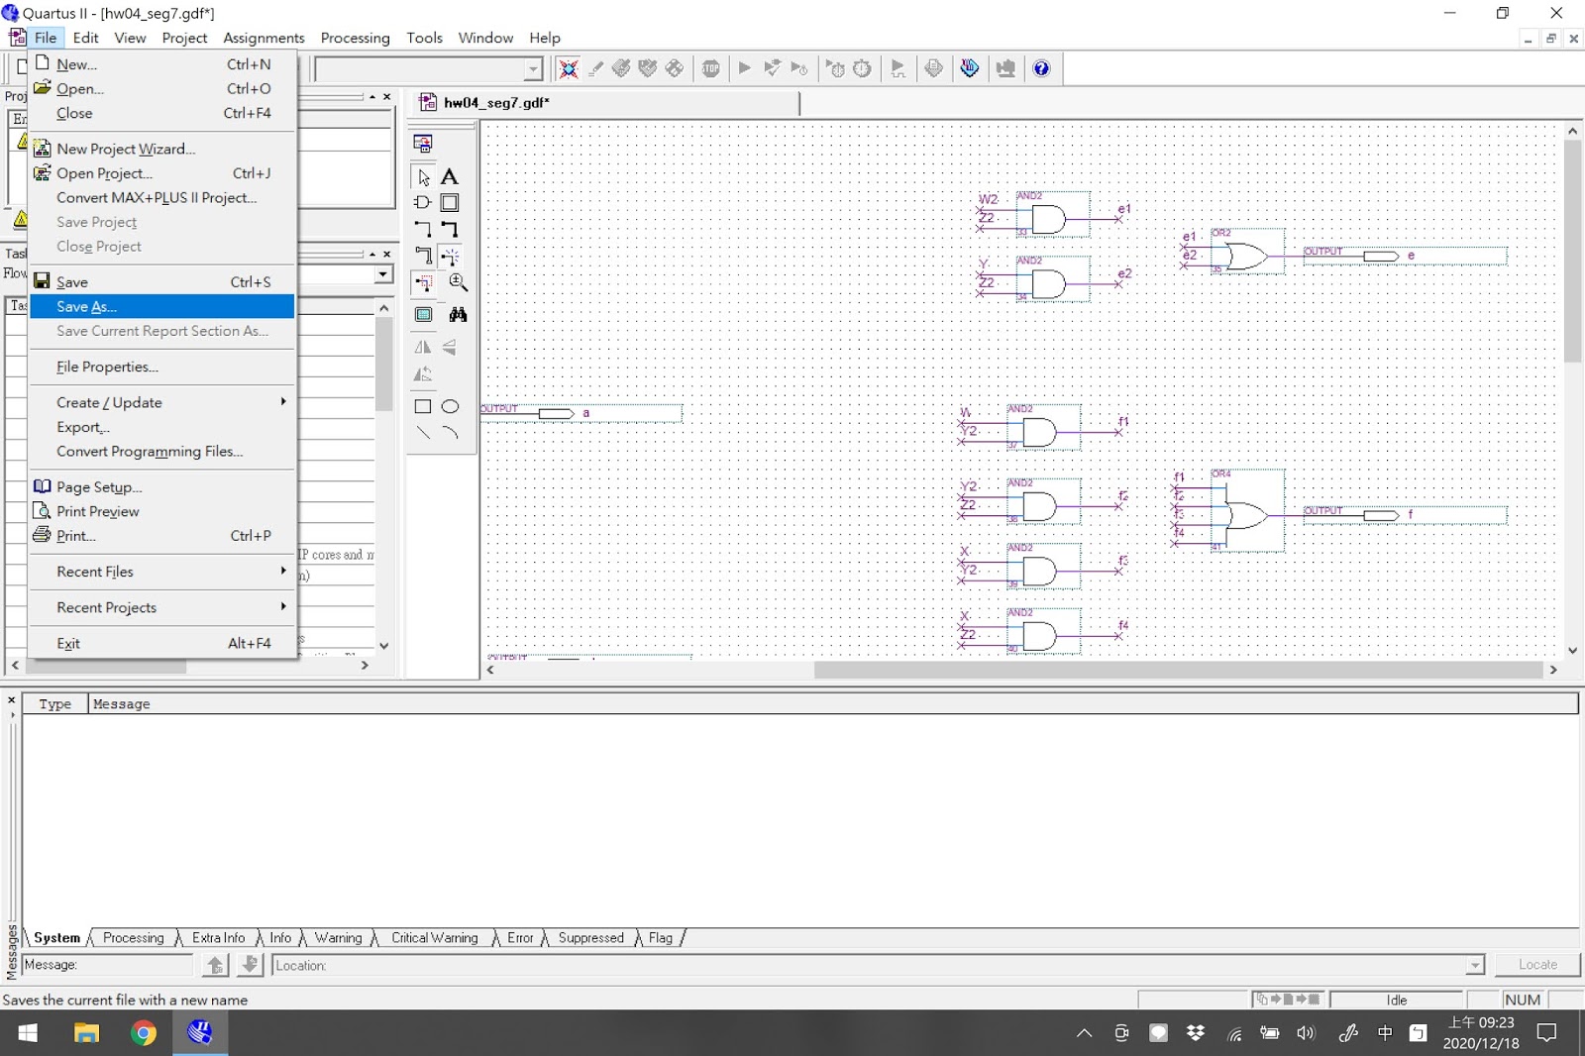Choose Open Project menu entry
Image resolution: width=1585 pixels, height=1056 pixels.
click(x=162, y=173)
